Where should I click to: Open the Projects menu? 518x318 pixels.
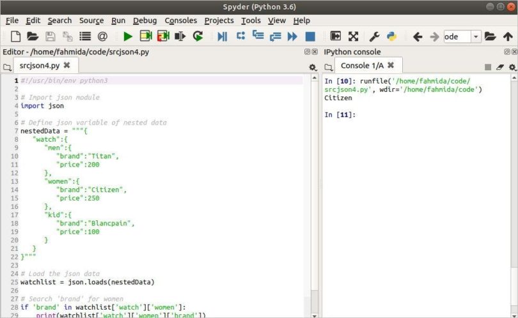[x=219, y=20]
